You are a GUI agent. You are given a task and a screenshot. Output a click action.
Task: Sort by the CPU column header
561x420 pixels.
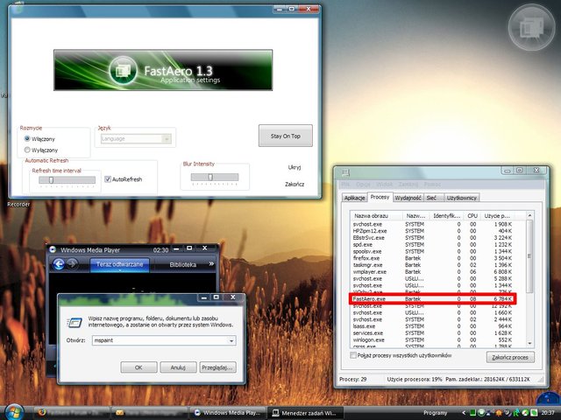click(472, 216)
